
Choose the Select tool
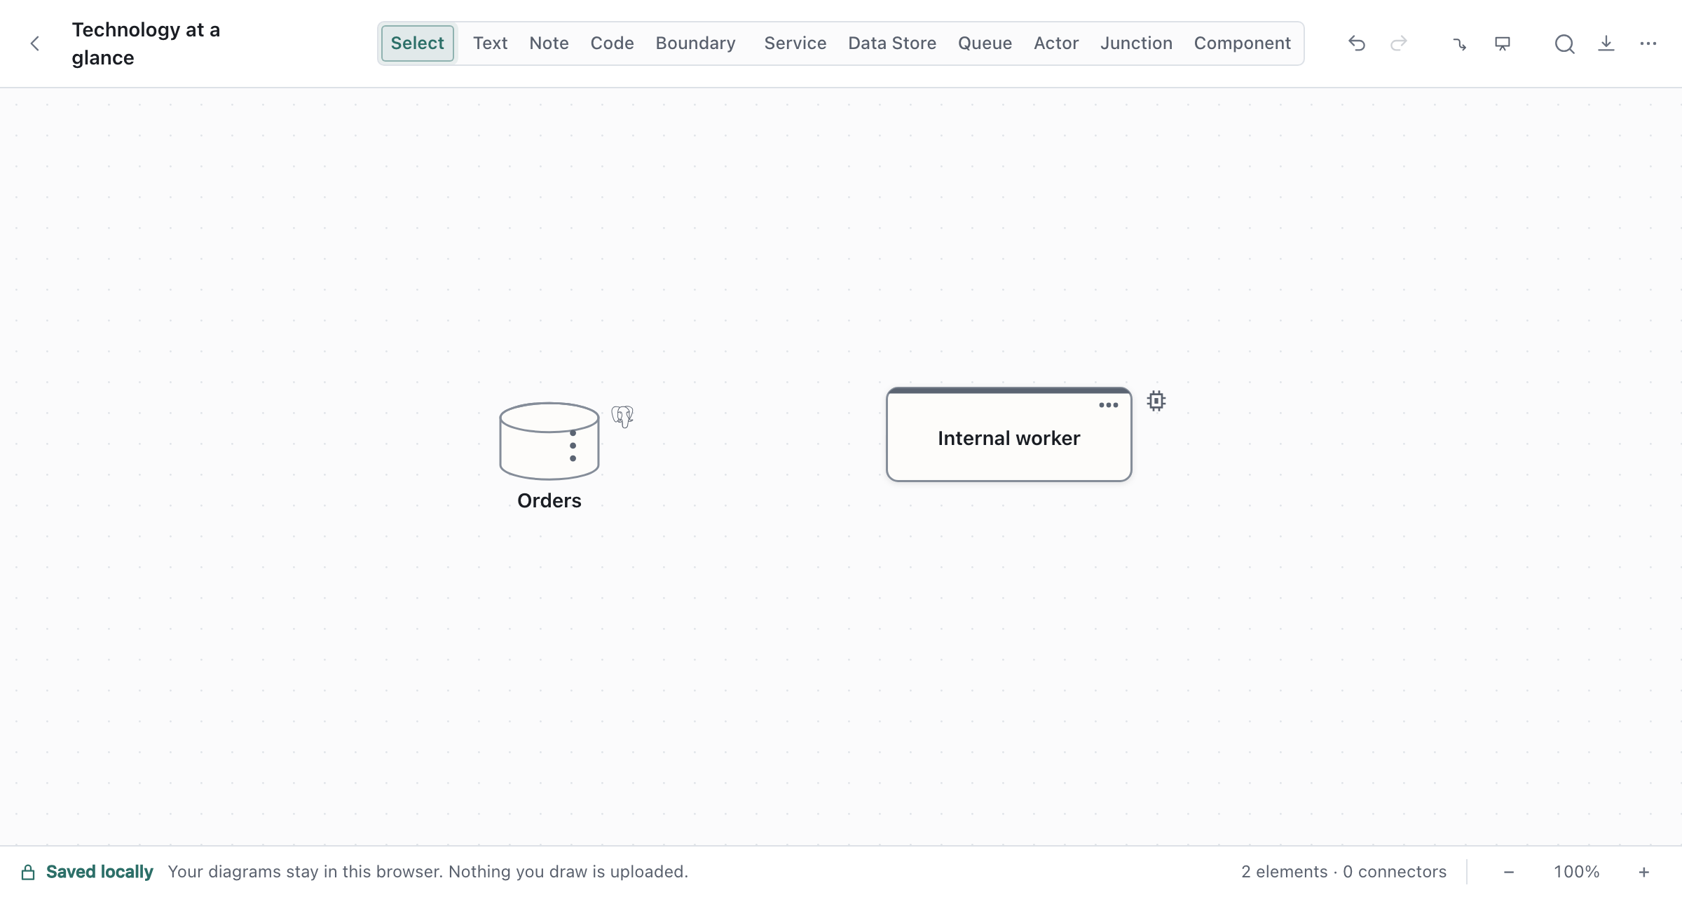pyautogui.click(x=418, y=43)
